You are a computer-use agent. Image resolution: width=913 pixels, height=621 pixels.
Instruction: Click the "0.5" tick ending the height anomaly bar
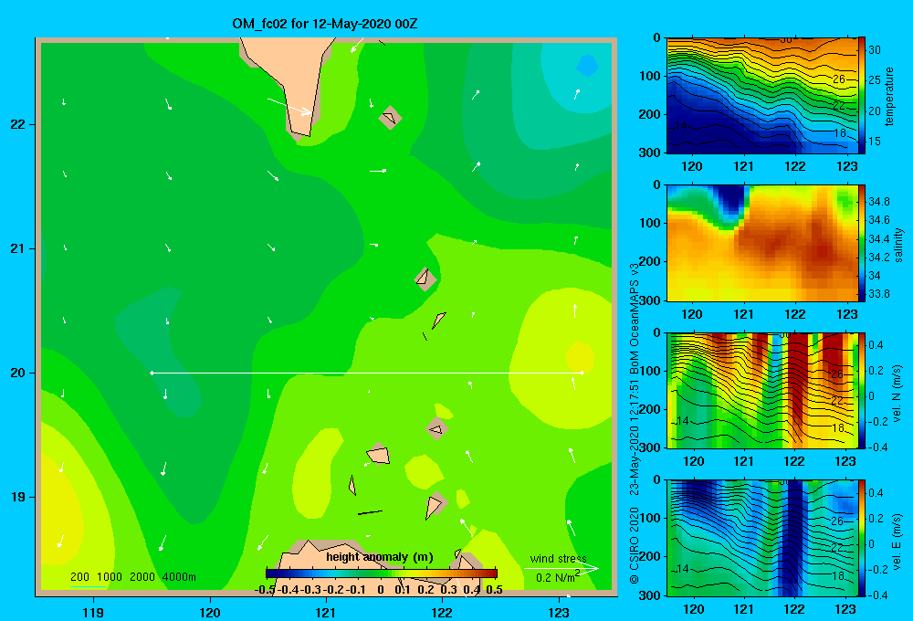pyautogui.click(x=494, y=590)
